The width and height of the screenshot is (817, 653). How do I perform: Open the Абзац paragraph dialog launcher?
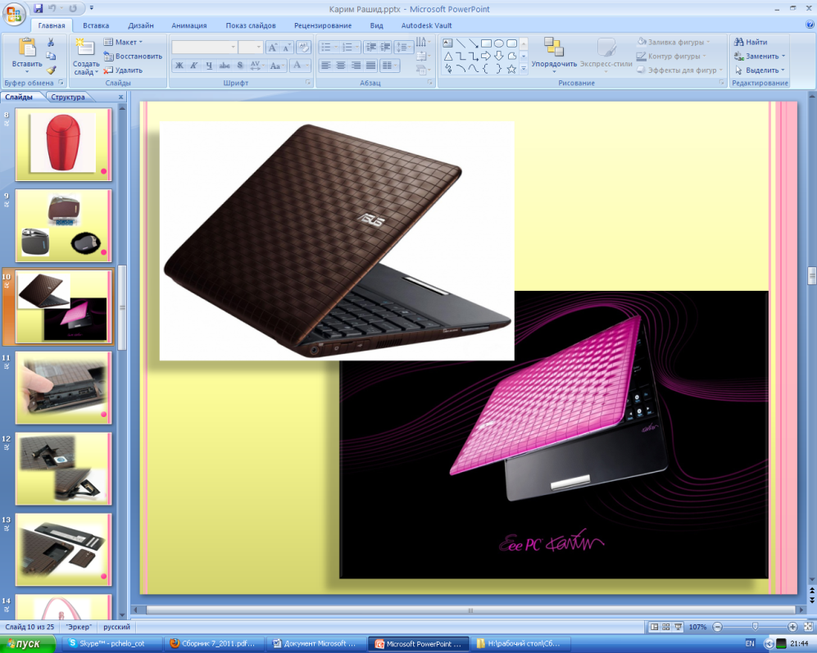pyautogui.click(x=430, y=82)
